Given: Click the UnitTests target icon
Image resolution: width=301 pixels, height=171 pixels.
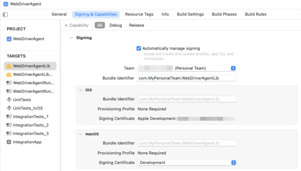Looking at the screenshot, I should 9,100.
